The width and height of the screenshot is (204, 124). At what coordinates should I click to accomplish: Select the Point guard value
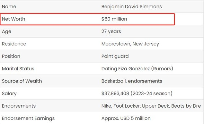click(115, 57)
